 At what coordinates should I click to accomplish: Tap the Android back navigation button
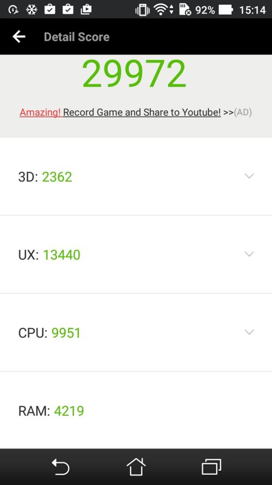(60, 467)
